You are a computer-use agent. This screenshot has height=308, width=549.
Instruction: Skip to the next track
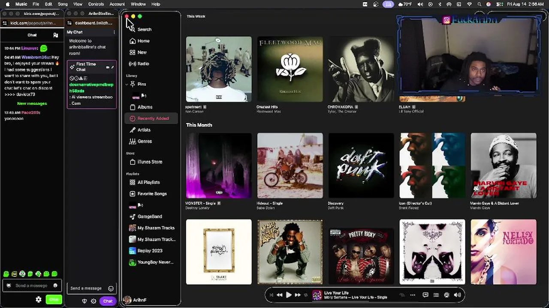[x=298, y=295]
